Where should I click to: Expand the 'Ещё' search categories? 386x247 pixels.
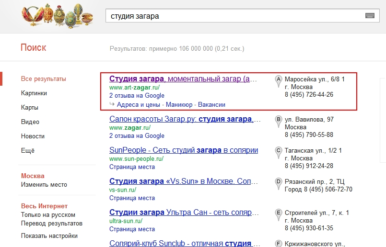pyautogui.click(x=28, y=150)
